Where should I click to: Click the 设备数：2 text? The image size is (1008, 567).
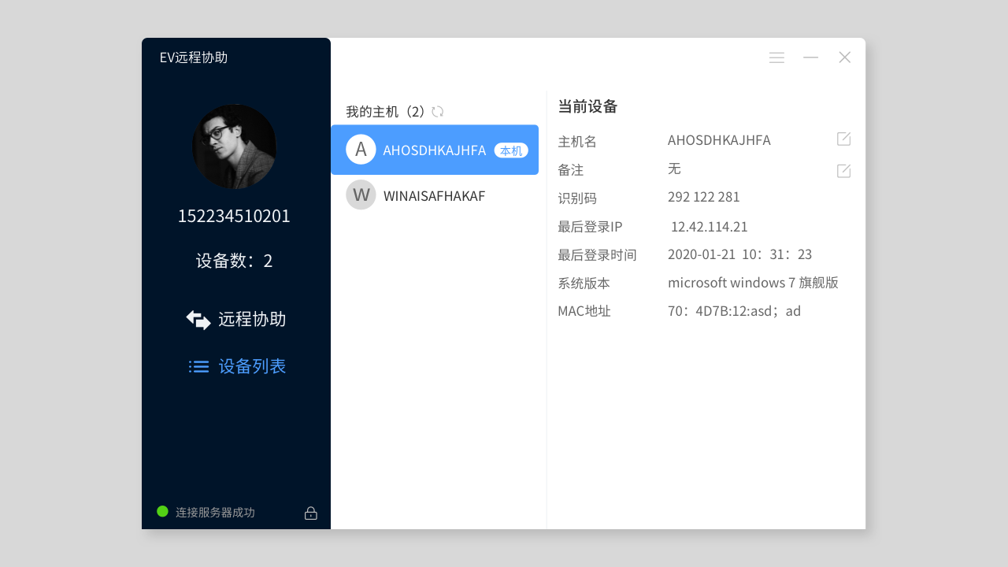[x=235, y=261]
